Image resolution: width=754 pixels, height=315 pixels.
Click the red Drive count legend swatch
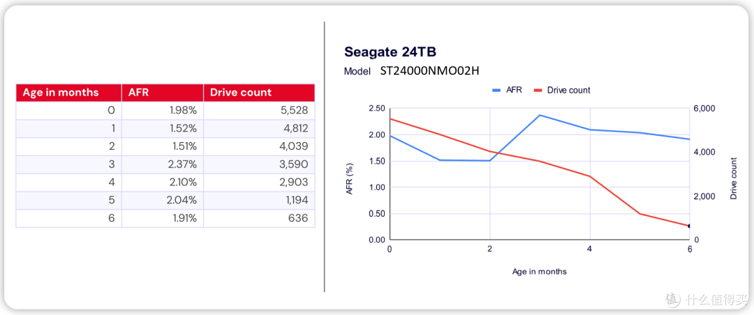pyautogui.click(x=537, y=91)
